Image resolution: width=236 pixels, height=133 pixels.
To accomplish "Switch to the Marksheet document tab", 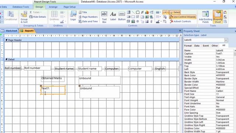I will (9, 31).
